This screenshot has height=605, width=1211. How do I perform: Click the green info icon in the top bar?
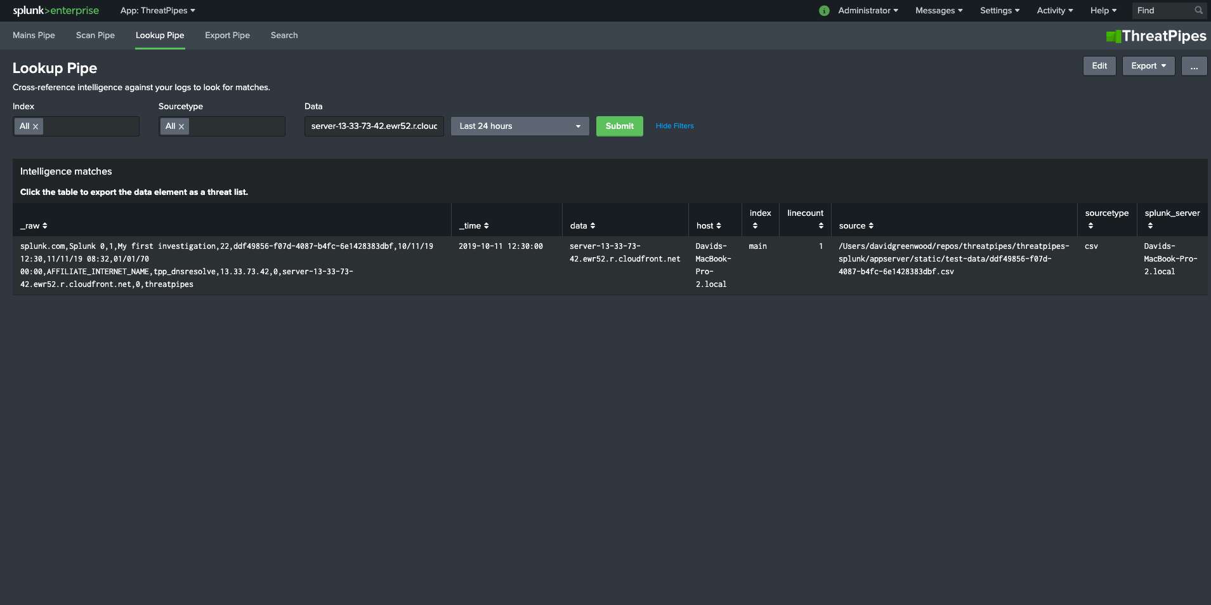[823, 10]
